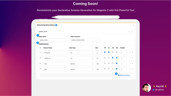Viewport: 171px width, 96px height.
Task: Click the Field/Columns section label
Action: pos(44,44)
